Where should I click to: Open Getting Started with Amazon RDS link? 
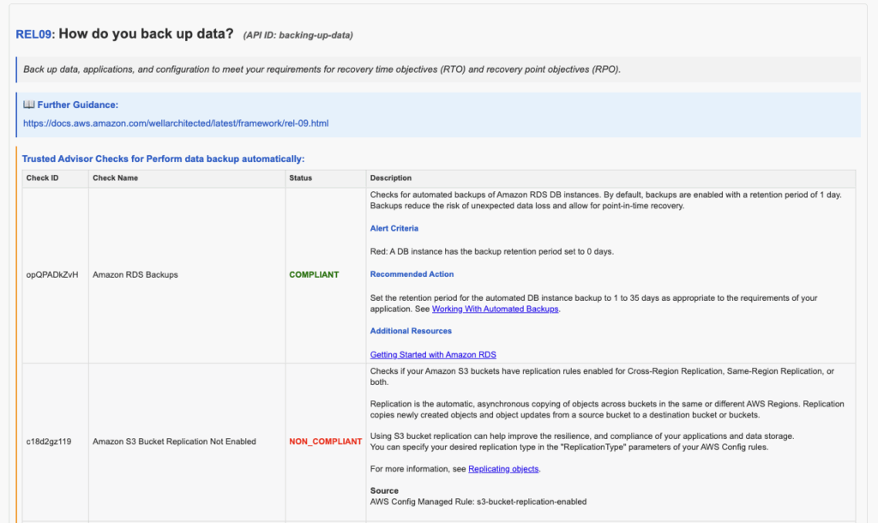[433, 354]
